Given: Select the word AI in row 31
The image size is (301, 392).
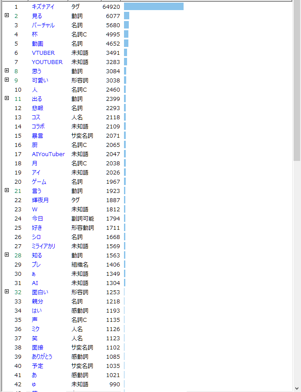Looking at the screenshot, I should tap(35, 283).
